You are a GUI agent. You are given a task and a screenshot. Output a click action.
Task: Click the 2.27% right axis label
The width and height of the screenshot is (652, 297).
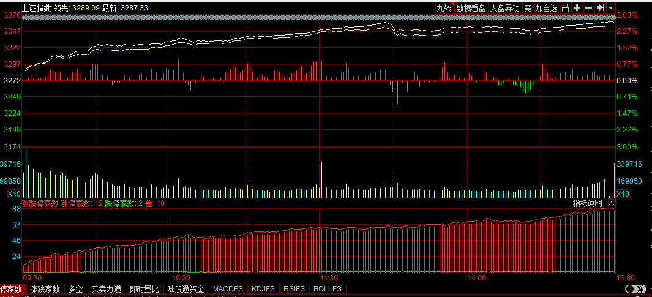(x=628, y=31)
